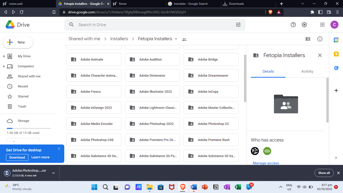The height and width of the screenshot is (193, 343).
Task: Click the storage usage bar
Action: [29, 128]
